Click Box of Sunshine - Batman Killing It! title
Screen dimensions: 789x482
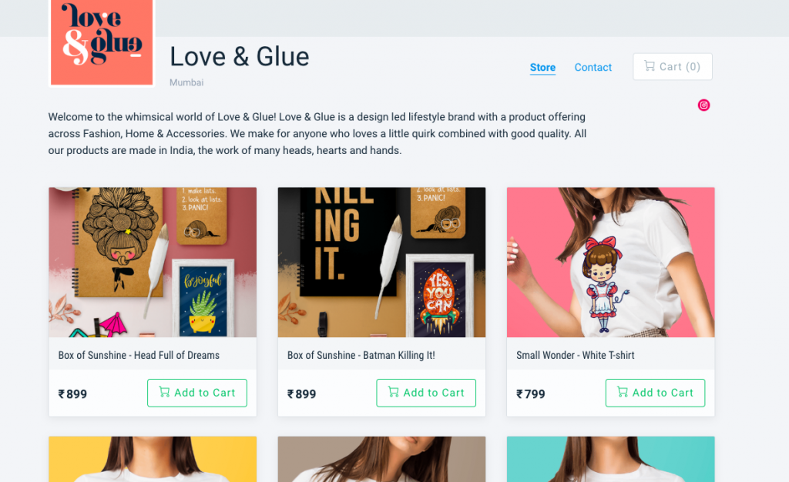361,356
